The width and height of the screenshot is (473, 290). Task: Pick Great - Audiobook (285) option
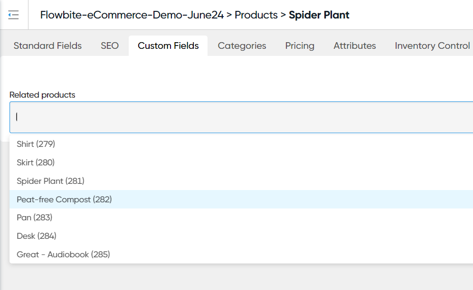coord(63,254)
